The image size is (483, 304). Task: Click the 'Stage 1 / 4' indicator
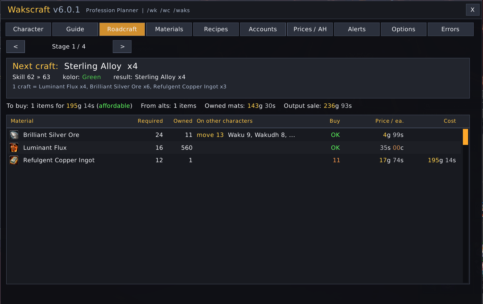[x=69, y=46]
